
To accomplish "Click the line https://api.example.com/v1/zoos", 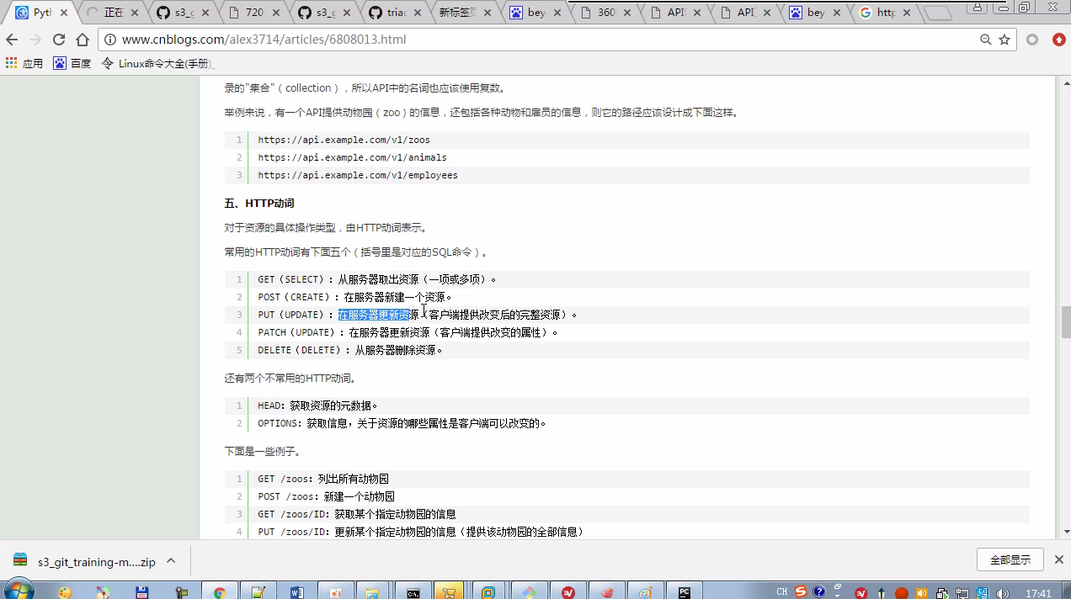I will coord(344,140).
